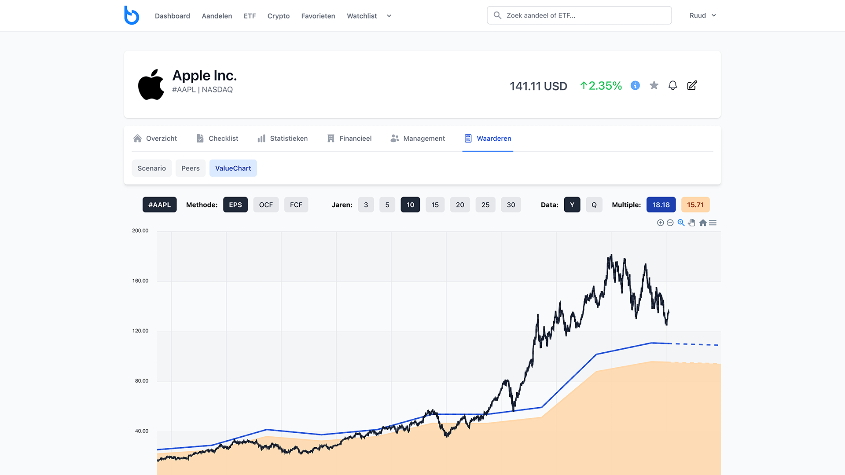Activate the chart panning hand tool
845x475 pixels.
click(x=692, y=223)
